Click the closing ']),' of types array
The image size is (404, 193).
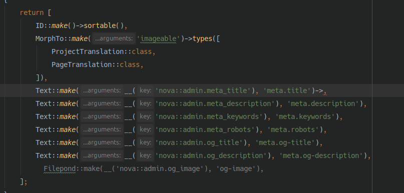click(x=42, y=77)
